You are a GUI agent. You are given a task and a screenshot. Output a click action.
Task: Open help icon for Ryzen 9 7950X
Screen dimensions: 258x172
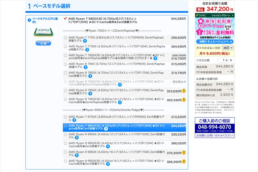point(90,94)
